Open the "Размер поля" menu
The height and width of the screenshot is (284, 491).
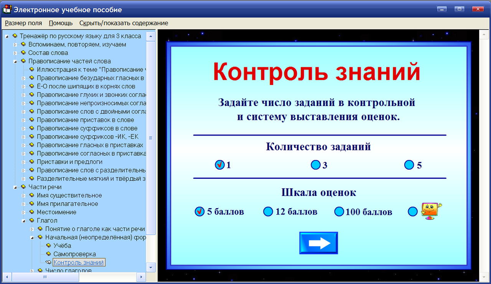pyautogui.click(x=23, y=23)
